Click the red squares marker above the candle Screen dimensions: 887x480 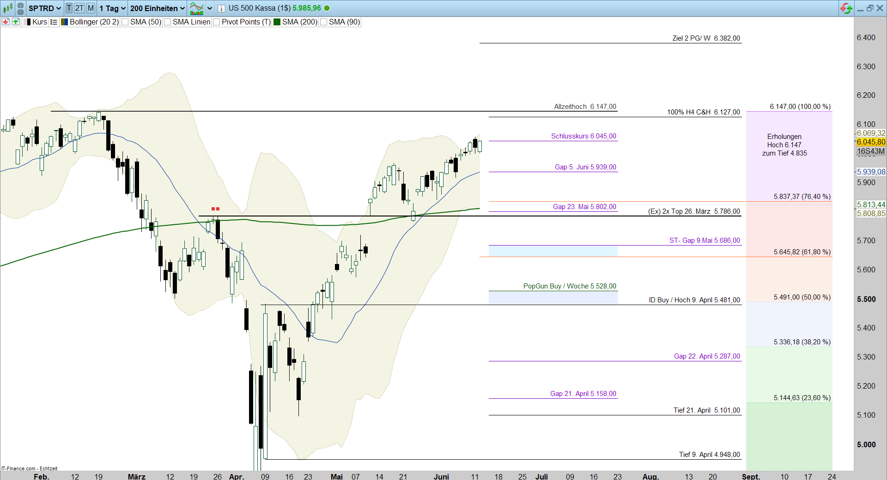[215, 209]
